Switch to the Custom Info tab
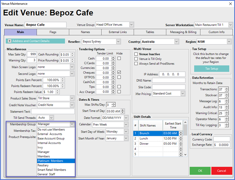Viewport: 235px width, 180px height. 217,32
